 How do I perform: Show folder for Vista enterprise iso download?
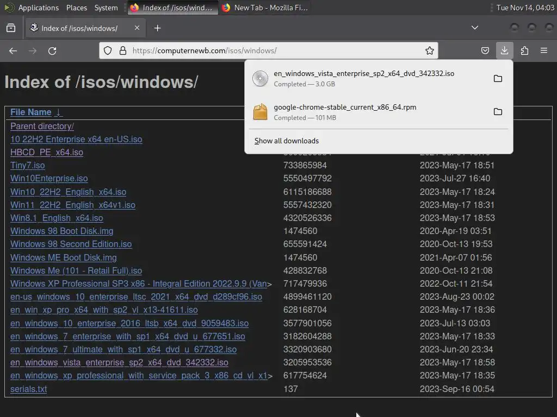(498, 78)
